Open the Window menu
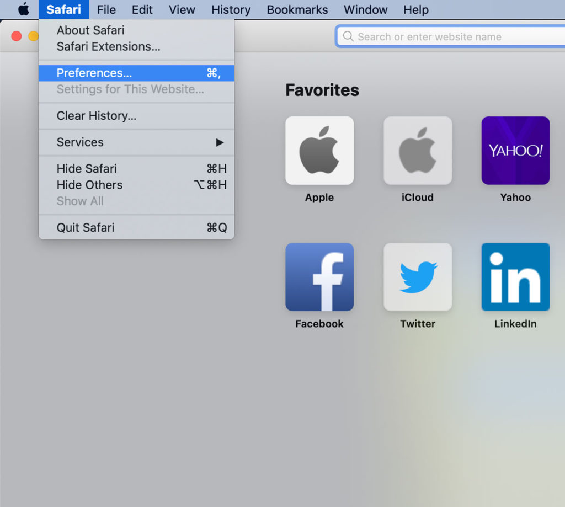565x507 pixels. 365,9
